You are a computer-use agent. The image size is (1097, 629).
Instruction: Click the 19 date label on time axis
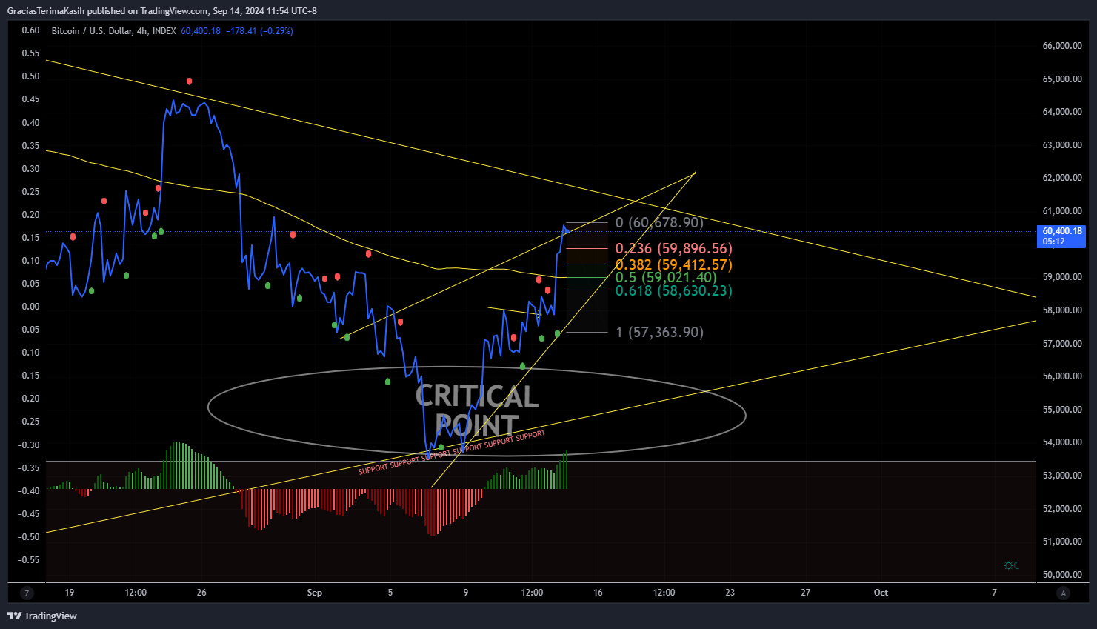(x=70, y=593)
